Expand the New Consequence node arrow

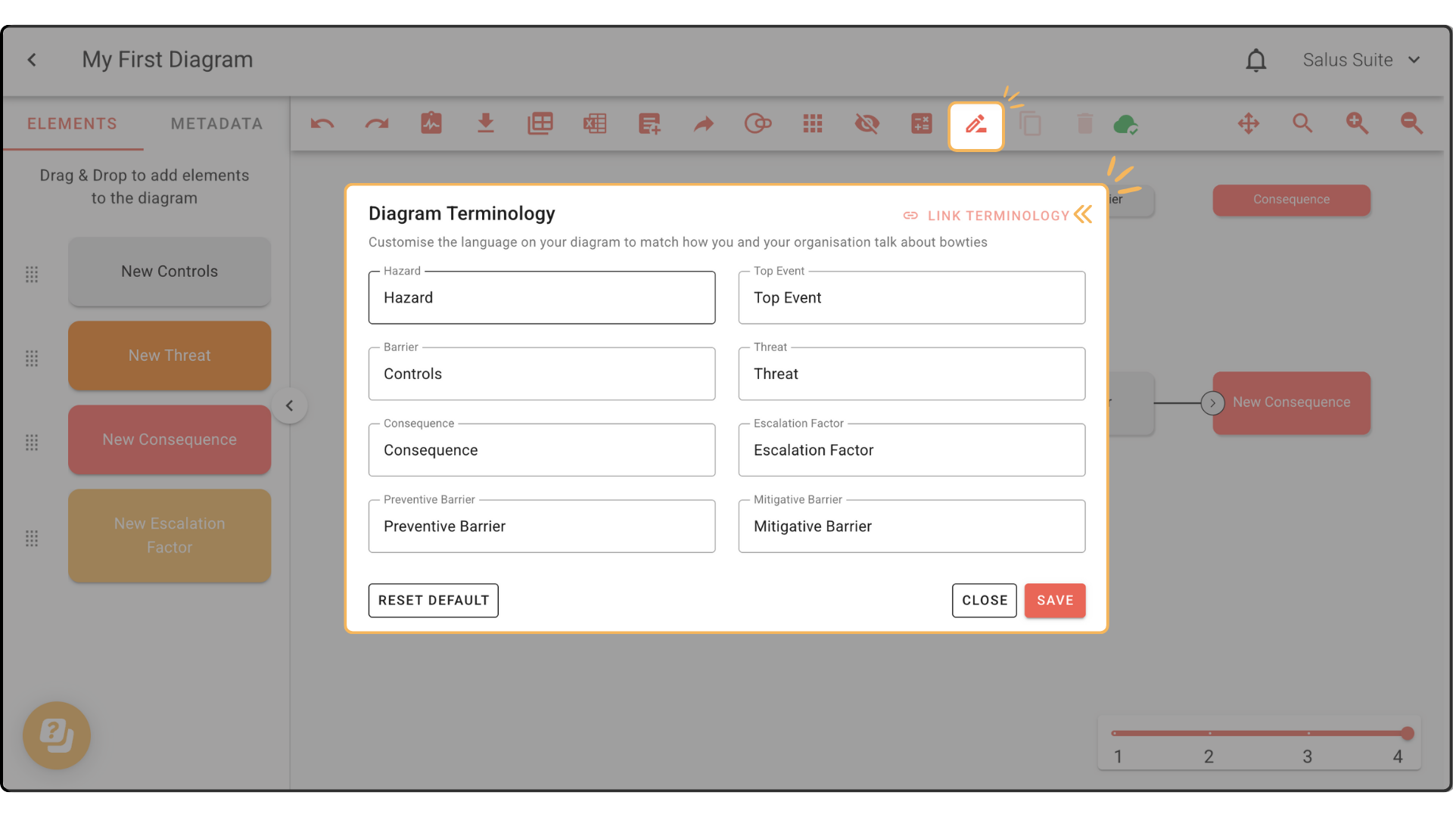click(1212, 403)
